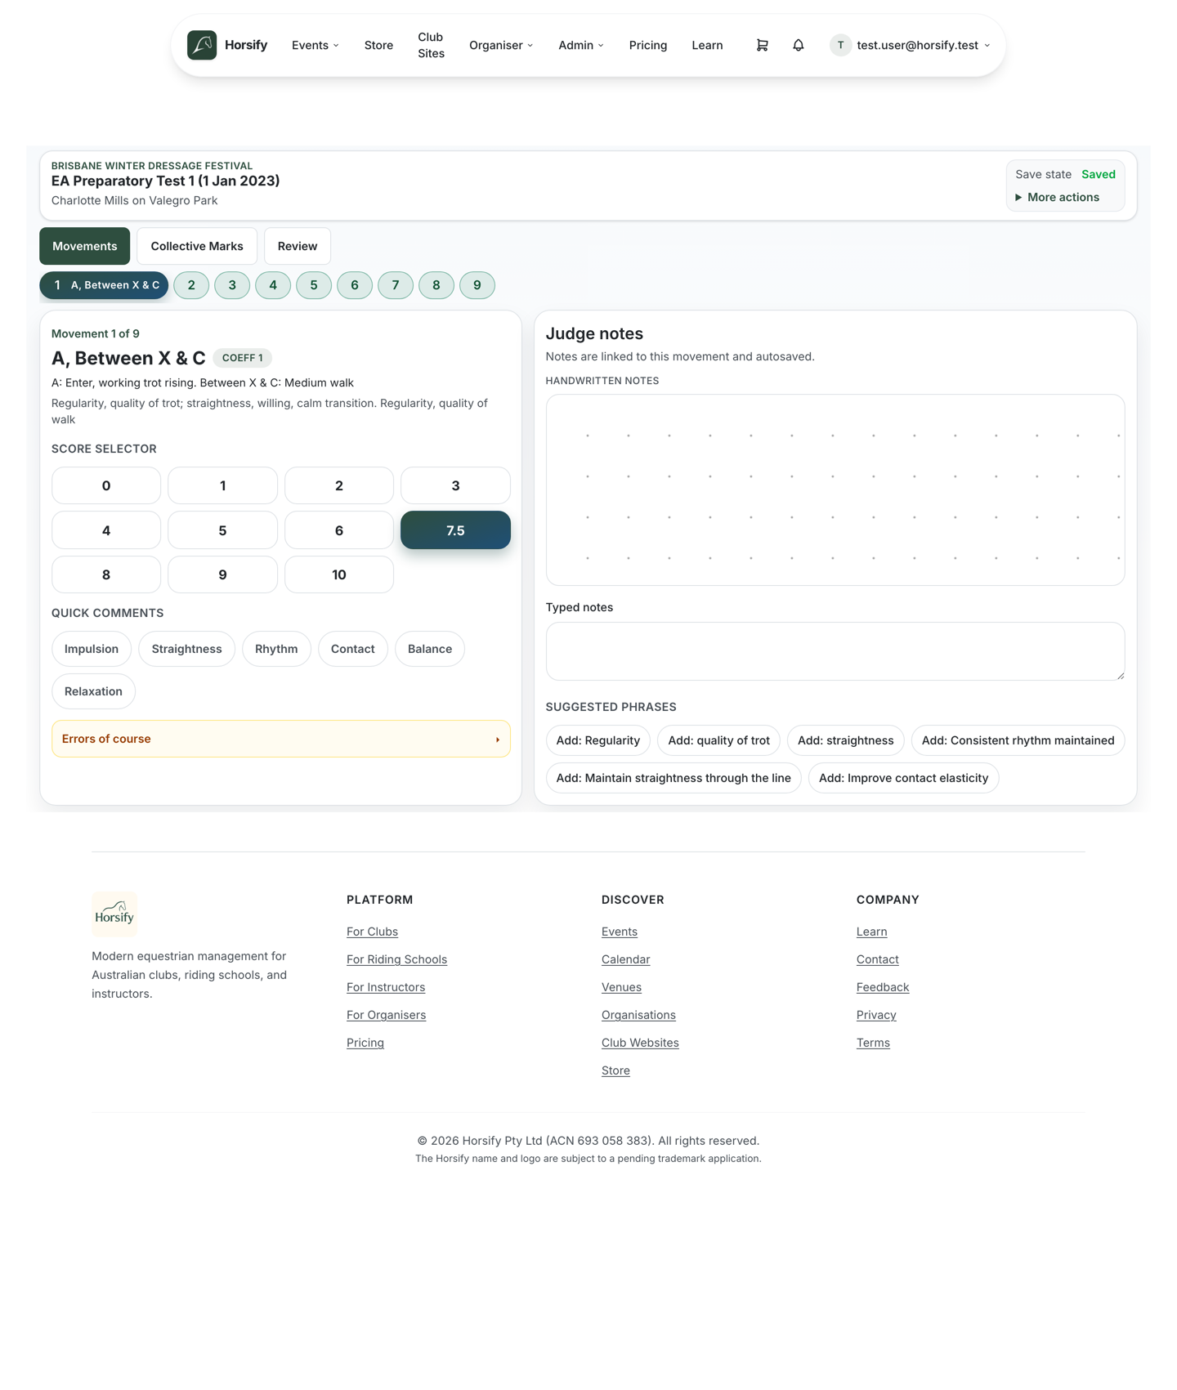This screenshot has height=1390, width=1177.
Task: Jump to movement 9 circle
Action: coord(477,285)
